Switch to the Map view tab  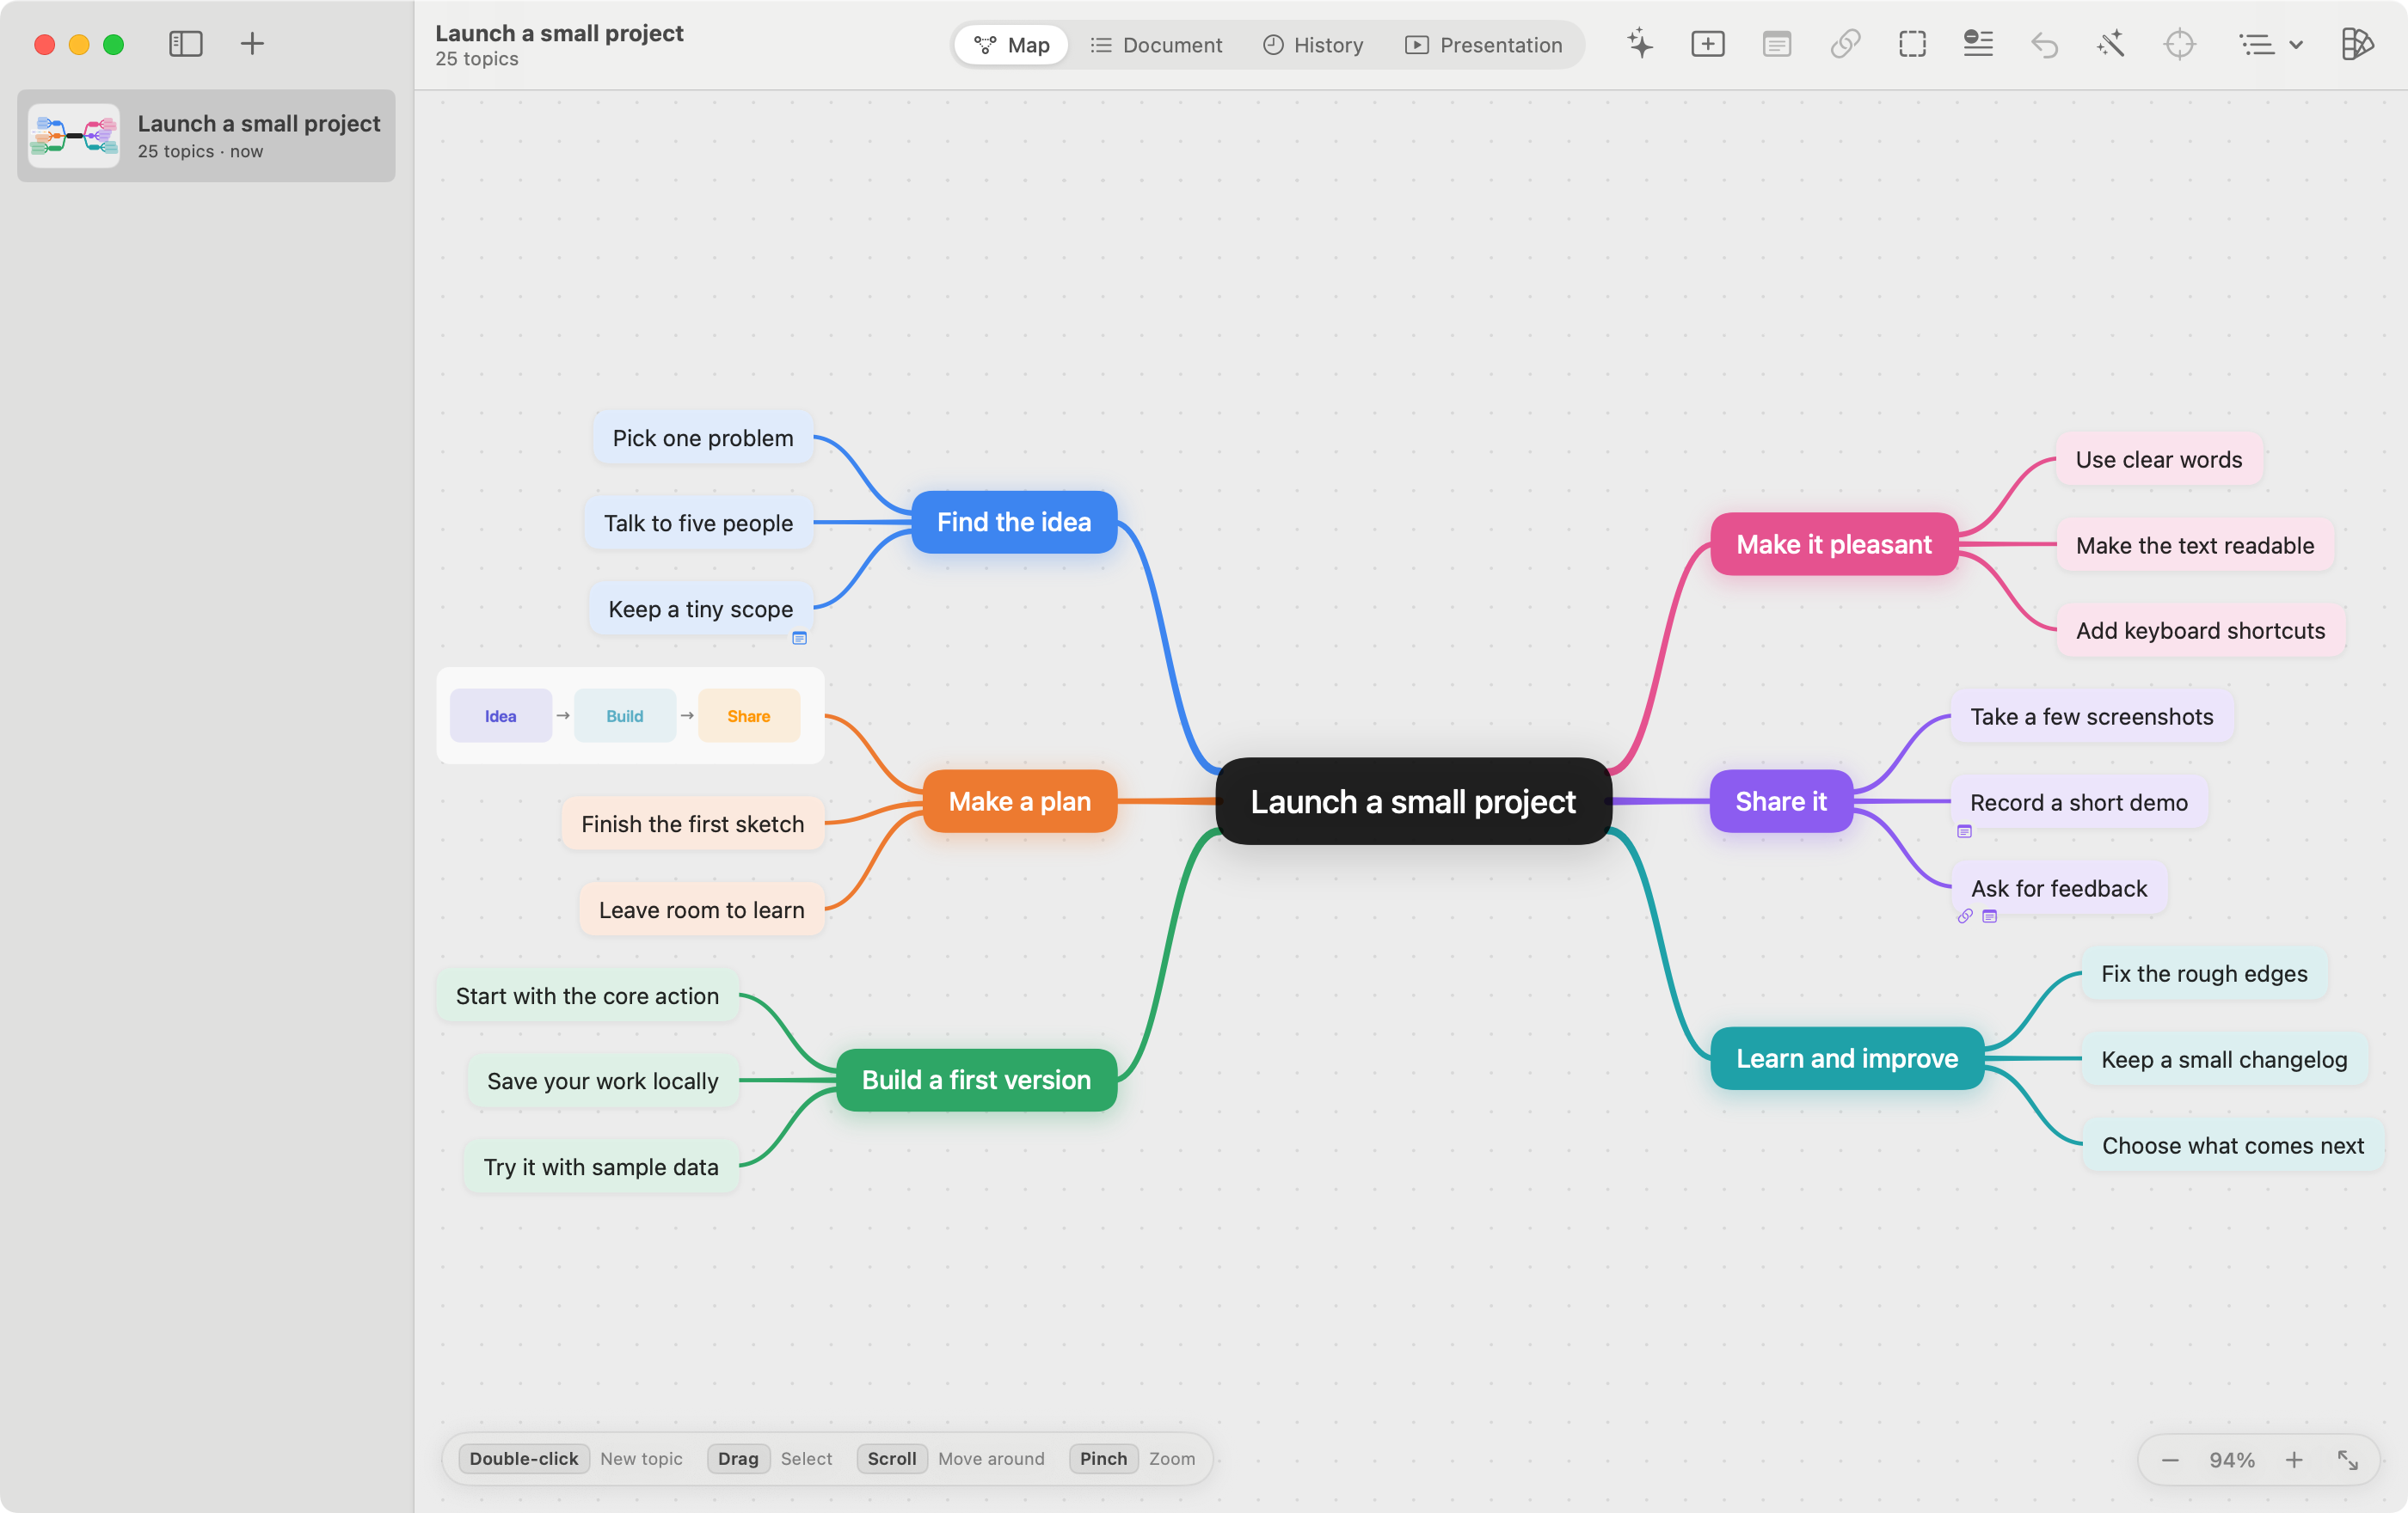coord(1011,45)
